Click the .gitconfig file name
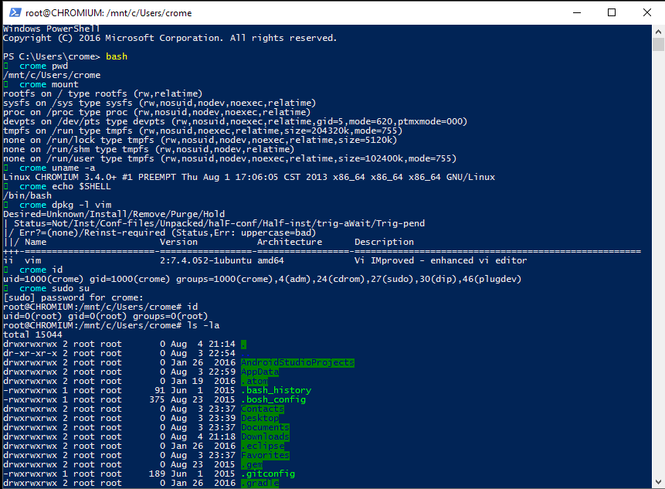The image size is (665, 489). pyautogui.click(x=268, y=474)
